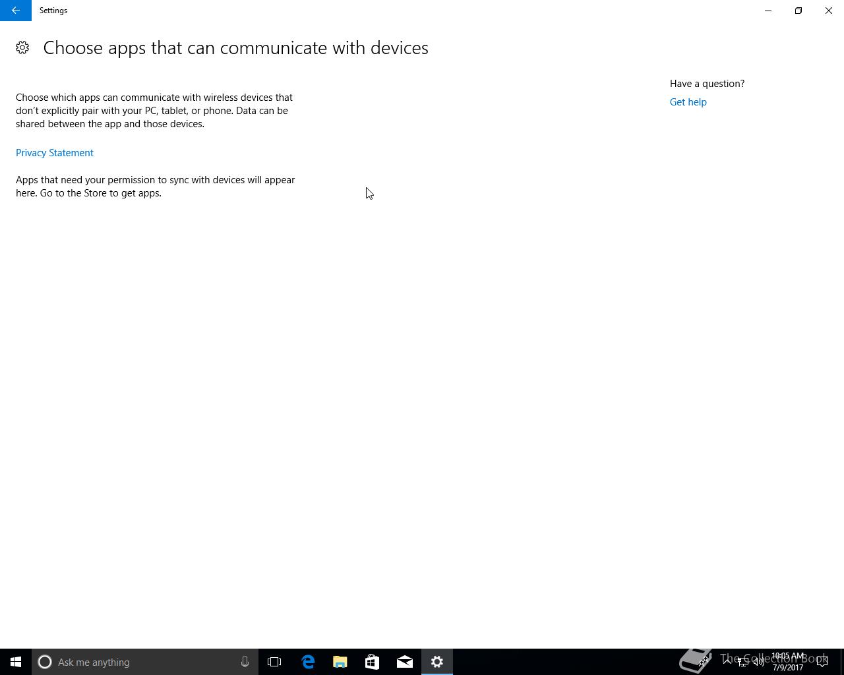Screen dimensions: 844x675
Task: Close the Settings window
Action: [829, 11]
